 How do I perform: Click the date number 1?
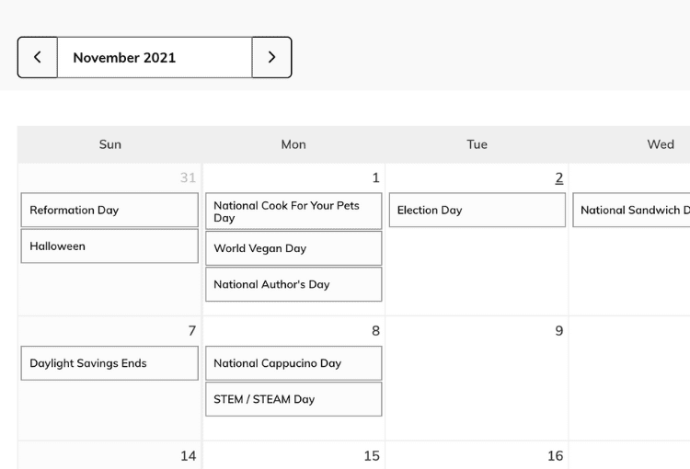375,177
